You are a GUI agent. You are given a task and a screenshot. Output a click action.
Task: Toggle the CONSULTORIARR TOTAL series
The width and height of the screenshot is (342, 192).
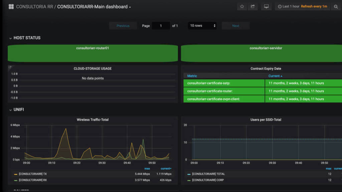coord(208,174)
